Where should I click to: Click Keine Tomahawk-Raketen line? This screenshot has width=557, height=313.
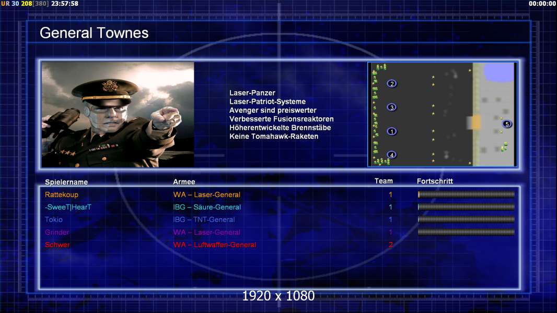tap(274, 136)
